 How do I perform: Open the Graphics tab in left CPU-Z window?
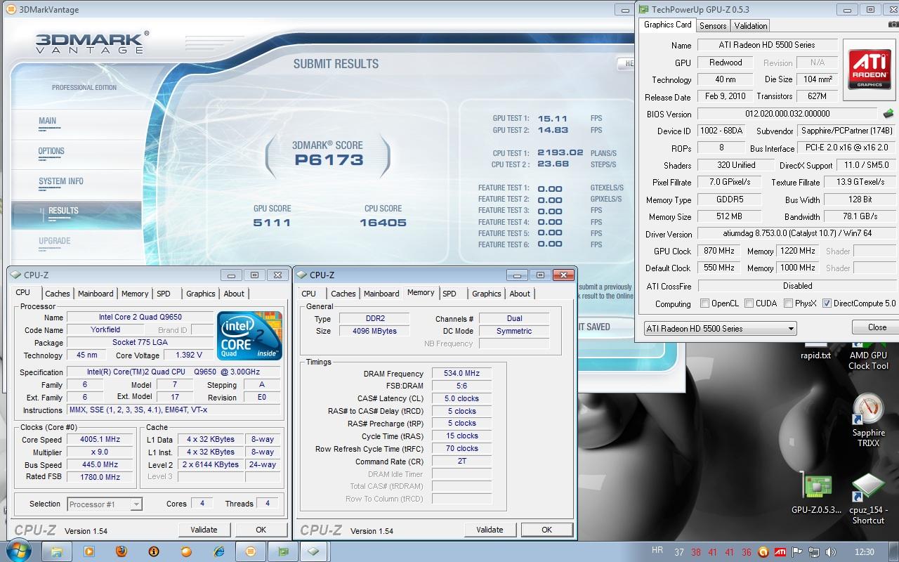(201, 294)
